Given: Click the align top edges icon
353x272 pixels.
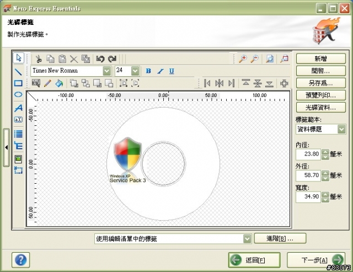Looking at the screenshot, I should point(245,83).
